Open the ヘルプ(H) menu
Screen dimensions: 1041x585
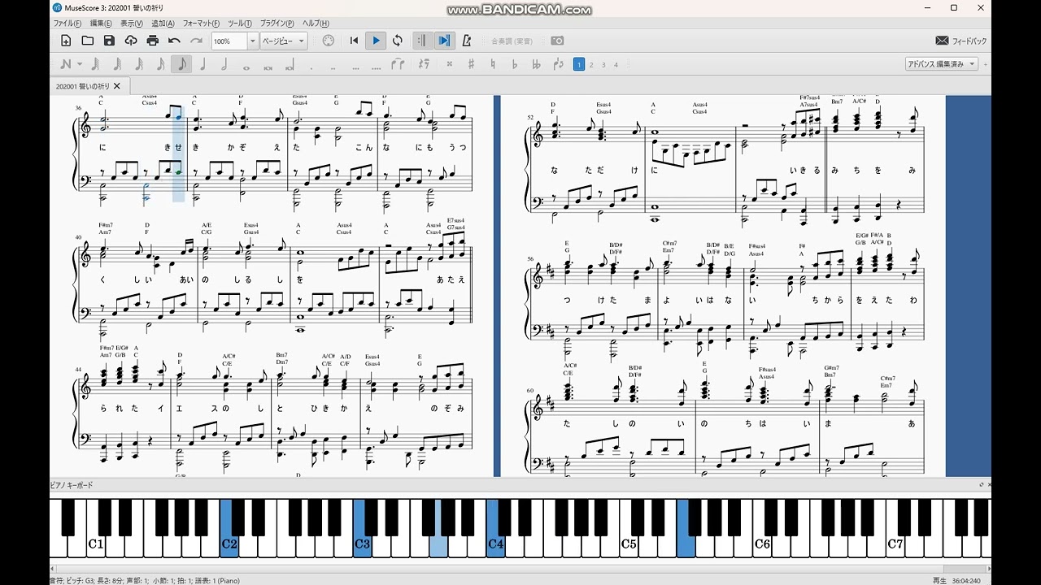coord(316,24)
